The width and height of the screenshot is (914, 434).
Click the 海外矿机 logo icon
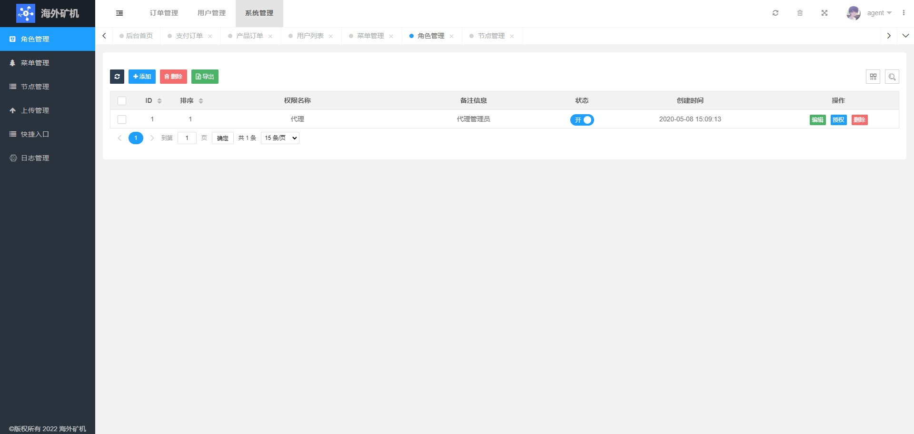26,13
